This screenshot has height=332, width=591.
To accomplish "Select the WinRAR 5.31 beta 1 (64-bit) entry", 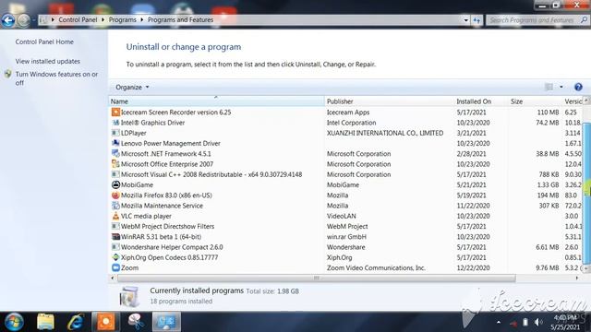I will click(161, 237).
